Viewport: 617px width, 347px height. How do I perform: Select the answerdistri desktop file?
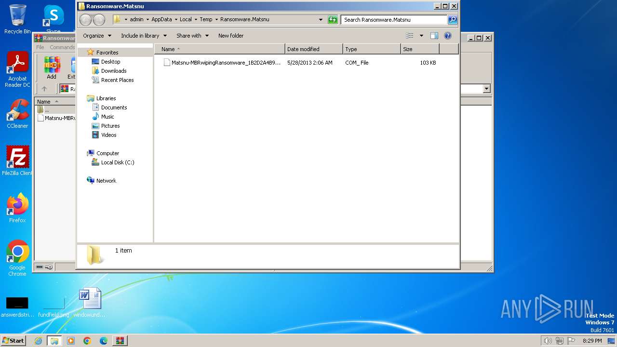[17, 307]
